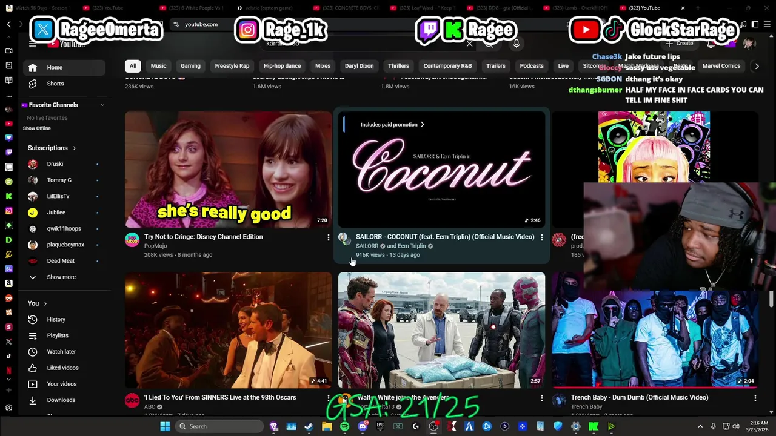Viewport: 776px width, 436px height.
Task: Select the All filter chip
Action: point(133,66)
